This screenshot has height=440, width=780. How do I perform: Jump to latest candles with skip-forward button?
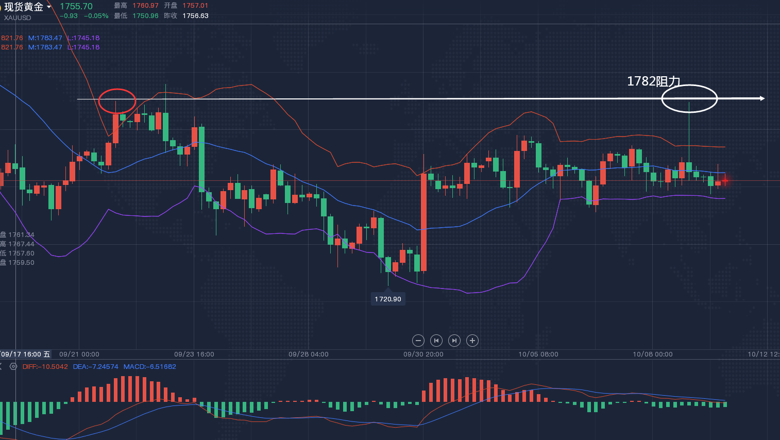click(454, 341)
